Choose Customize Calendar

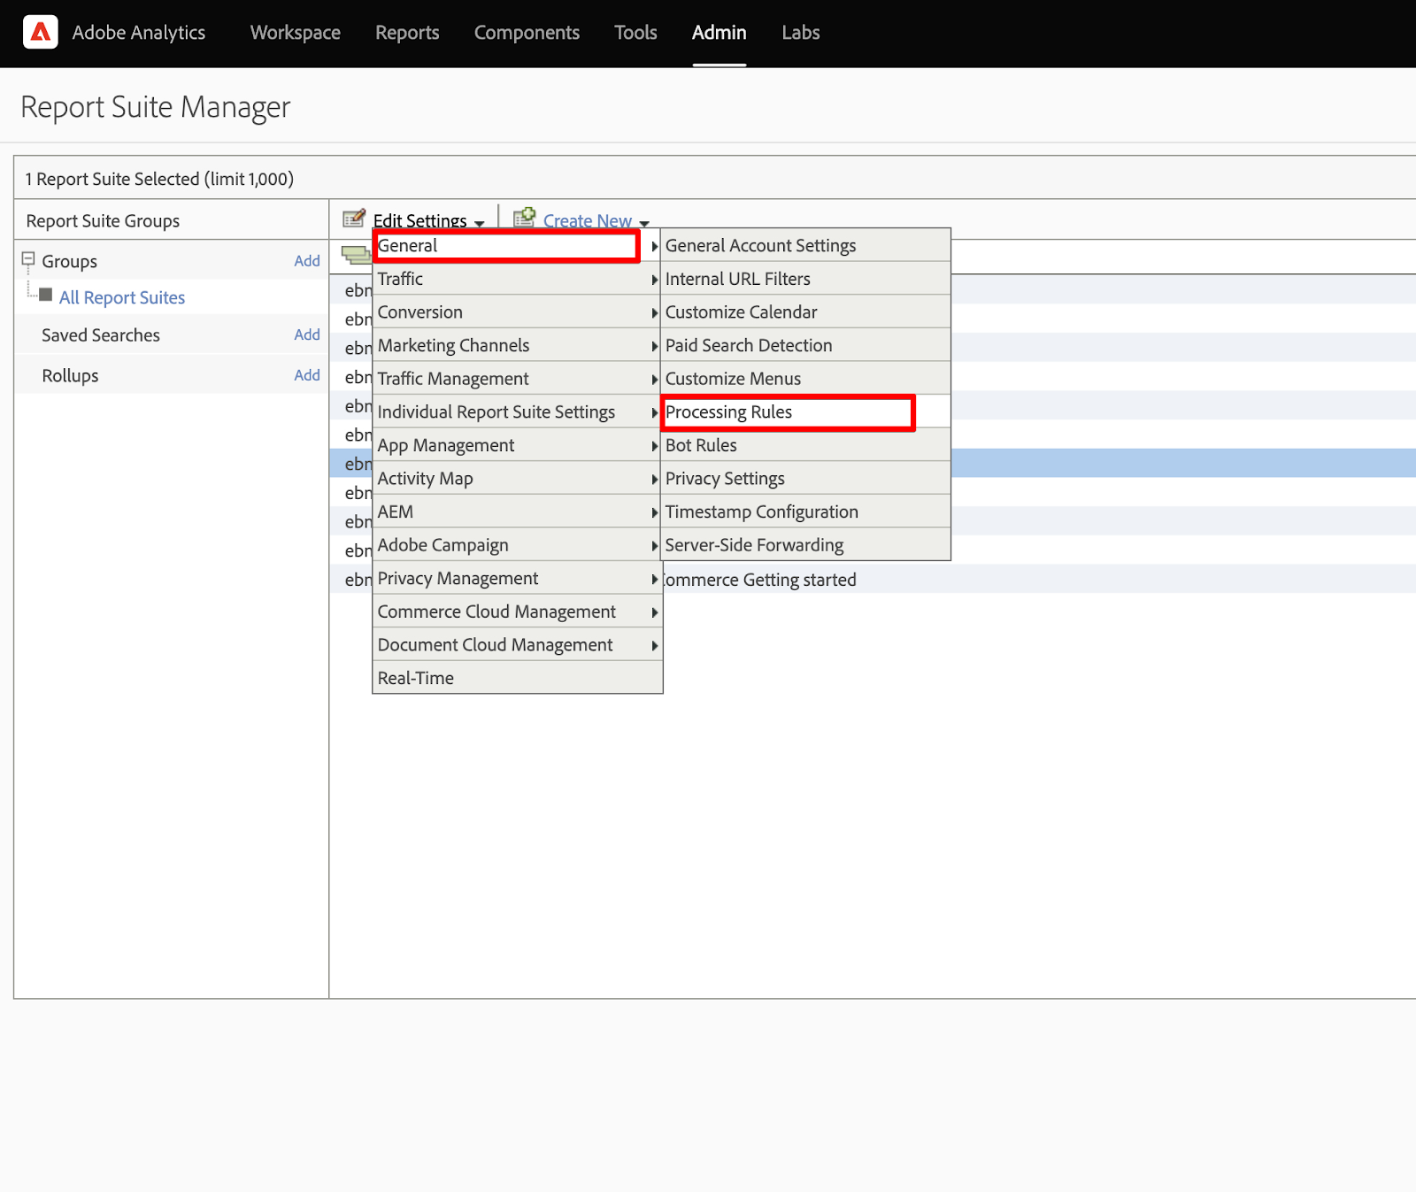tap(806, 312)
